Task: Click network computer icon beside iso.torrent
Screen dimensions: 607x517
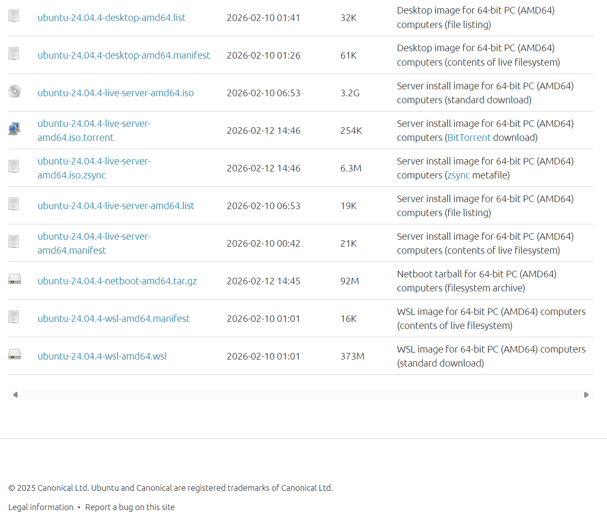Action: 14,129
